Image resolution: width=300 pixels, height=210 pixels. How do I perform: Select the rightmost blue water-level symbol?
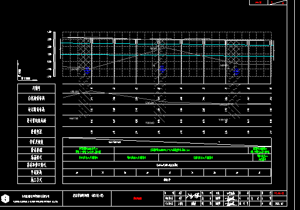236,72
